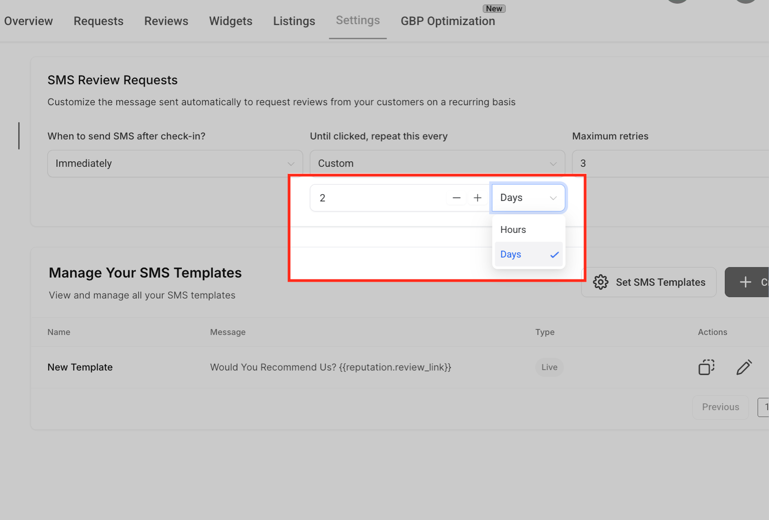Open the GBP Optimization tab
Screen dimensions: 769x520
pos(448,21)
